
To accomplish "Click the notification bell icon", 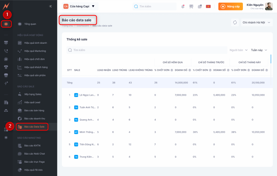I will [182, 6].
